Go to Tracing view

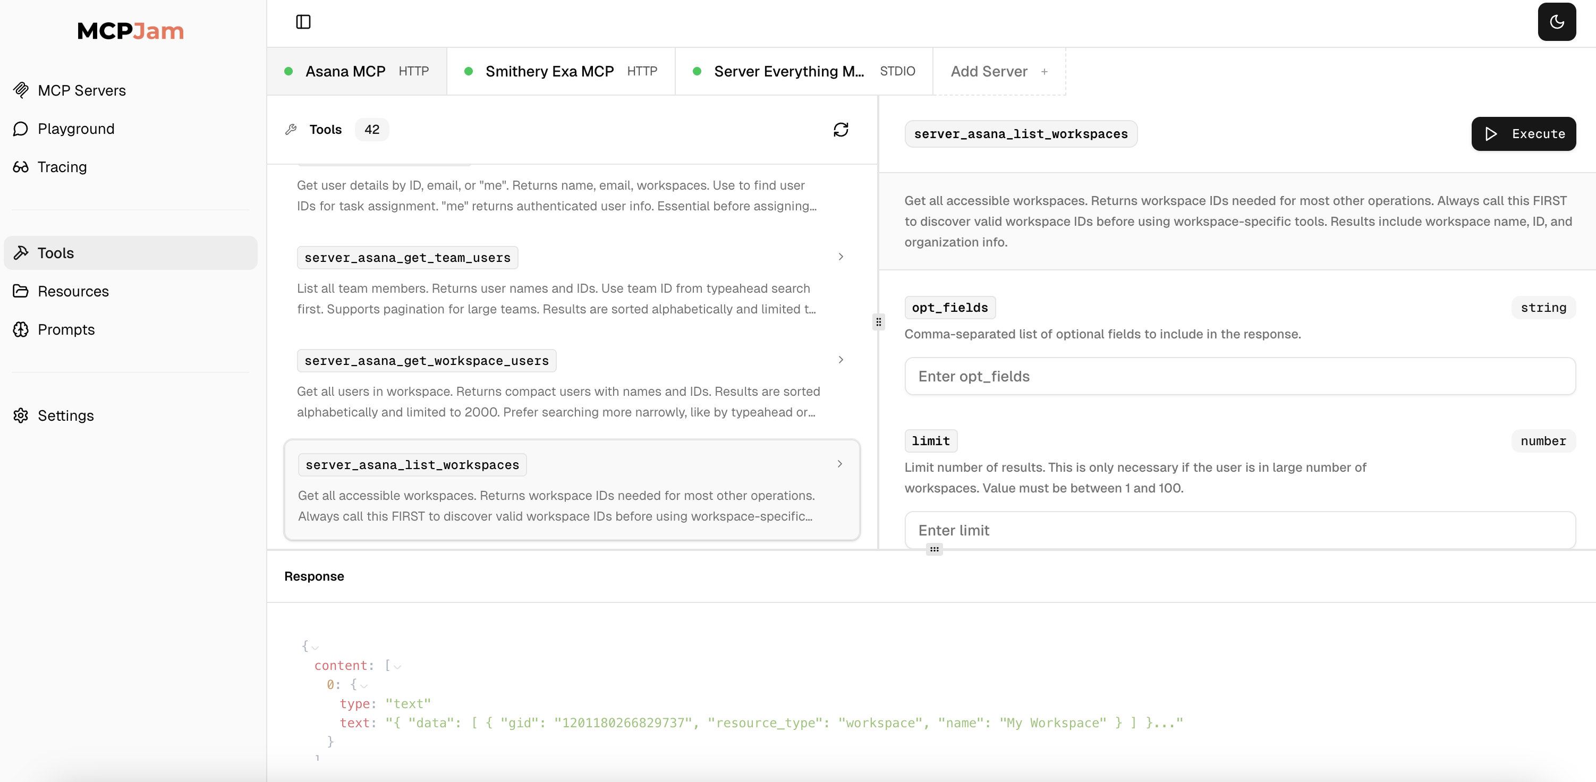(x=62, y=167)
